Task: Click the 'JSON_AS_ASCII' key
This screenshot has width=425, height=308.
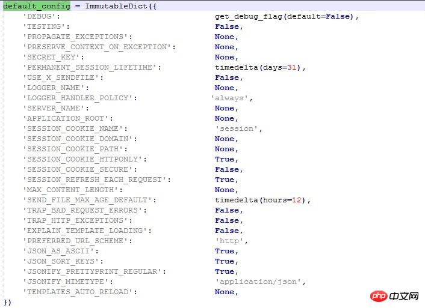Action: point(58,251)
